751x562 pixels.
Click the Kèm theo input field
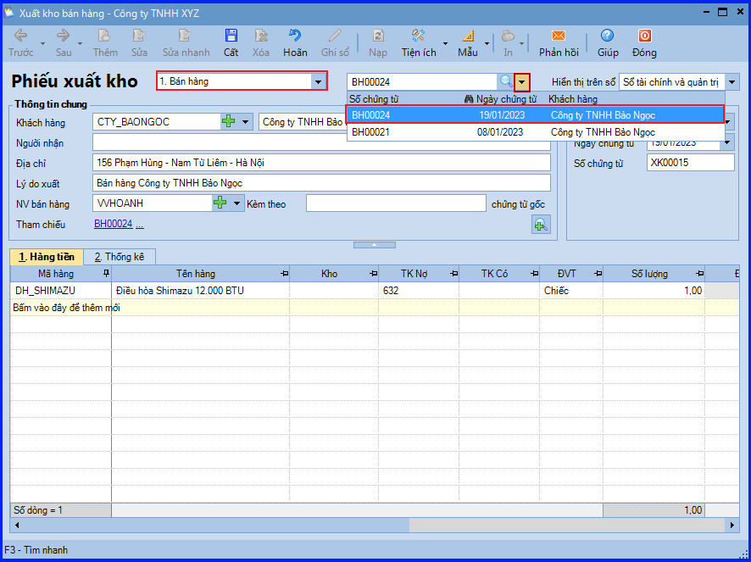tap(396, 203)
